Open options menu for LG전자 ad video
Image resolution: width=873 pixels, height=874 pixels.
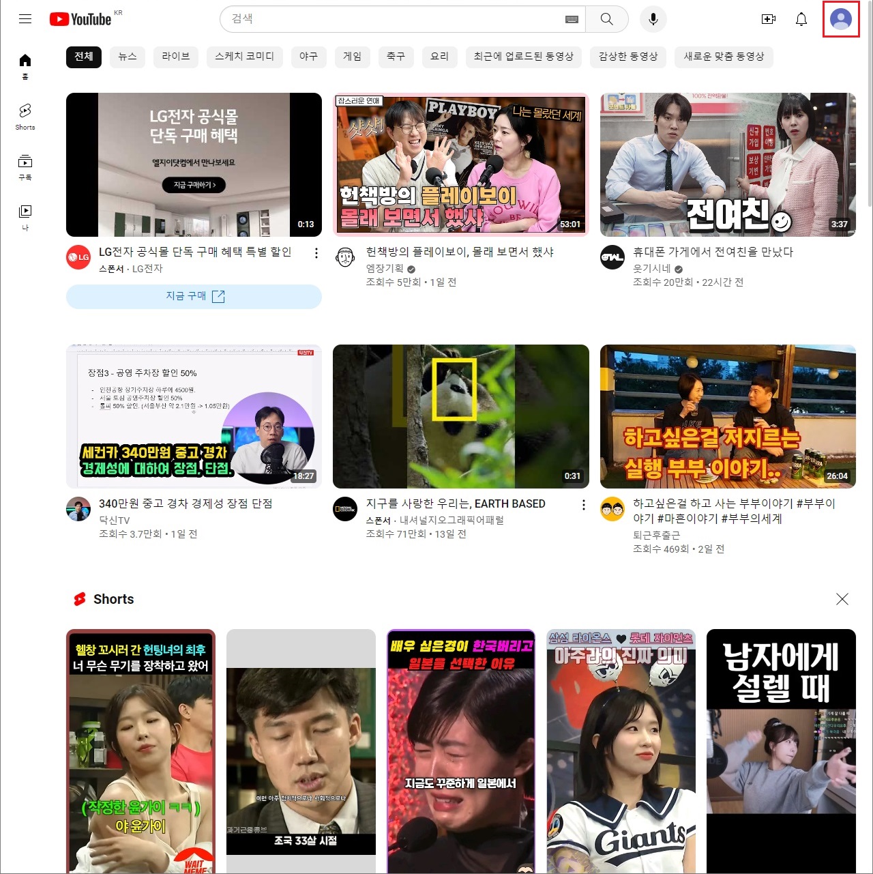pyautogui.click(x=316, y=253)
